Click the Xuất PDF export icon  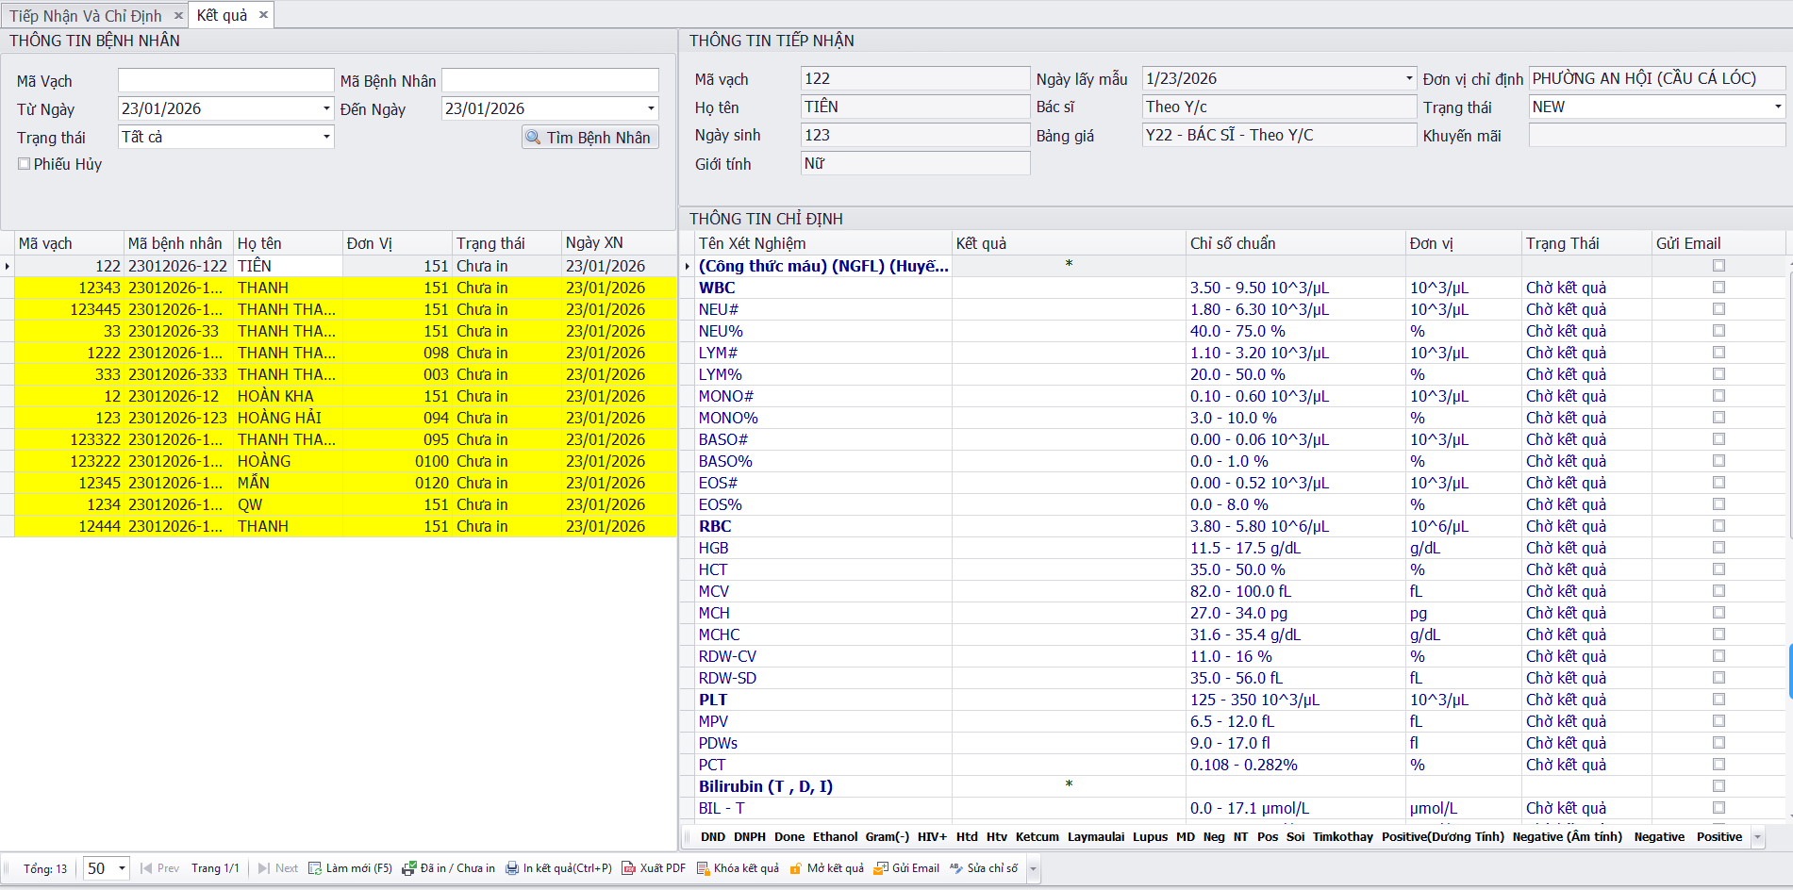628,868
